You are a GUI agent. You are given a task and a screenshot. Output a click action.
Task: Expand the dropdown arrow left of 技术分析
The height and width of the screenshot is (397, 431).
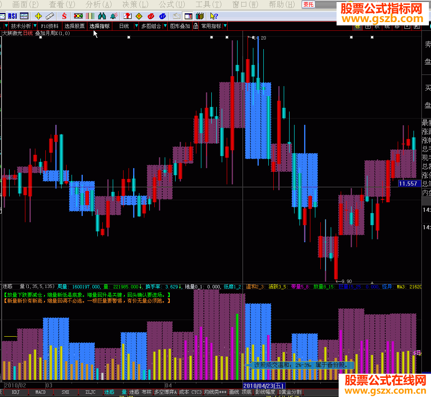[x=6, y=26]
